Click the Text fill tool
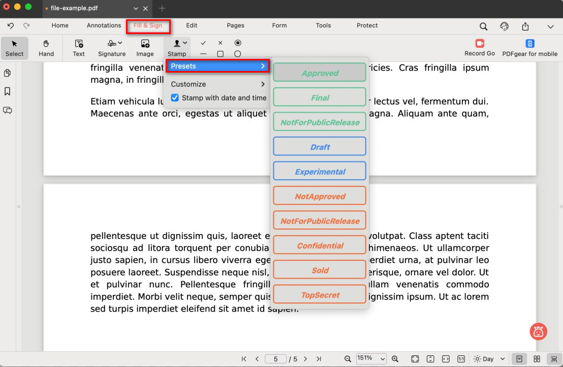563x367 pixels. 79,47
